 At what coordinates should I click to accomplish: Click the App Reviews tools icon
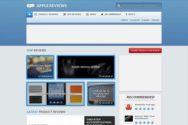64,14
